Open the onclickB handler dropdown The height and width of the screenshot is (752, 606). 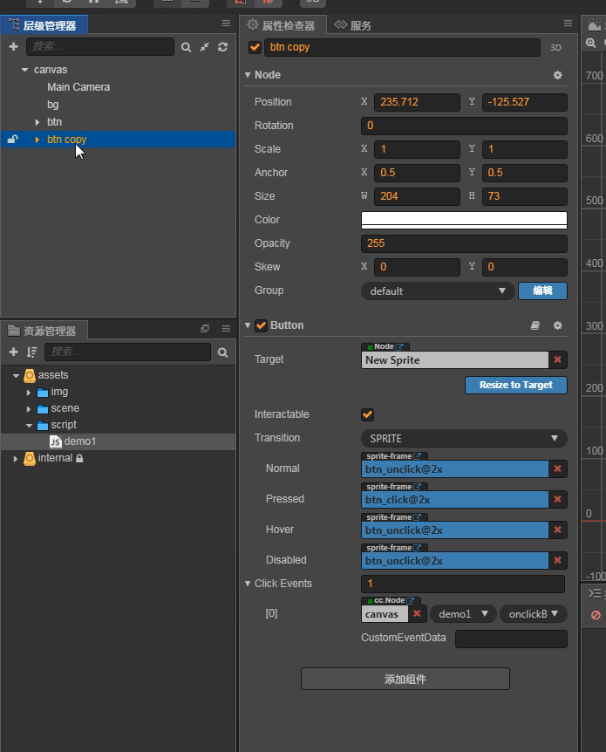[x=534, y=614]
